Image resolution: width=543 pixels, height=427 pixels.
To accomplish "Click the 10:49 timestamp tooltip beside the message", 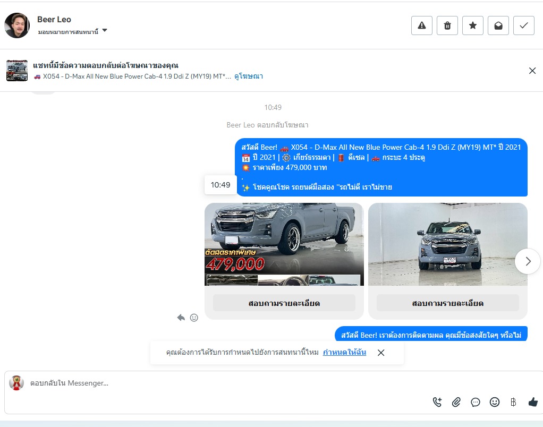I will point(220,185).
